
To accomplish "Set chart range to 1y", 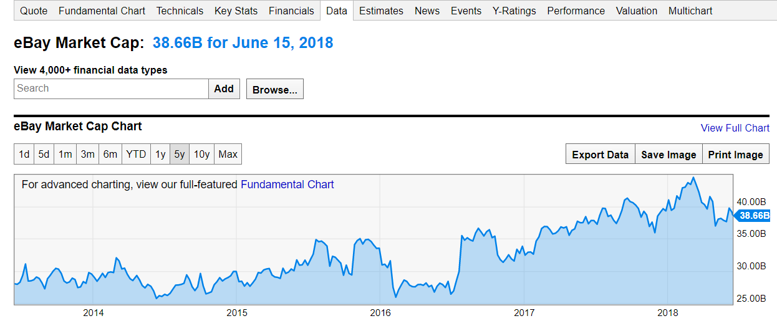I will click(160, 154).
